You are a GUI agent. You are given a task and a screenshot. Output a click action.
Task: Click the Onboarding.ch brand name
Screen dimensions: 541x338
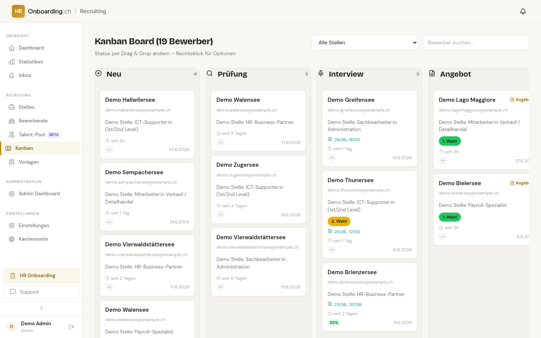pyautogui.click(x=50, y=11)
